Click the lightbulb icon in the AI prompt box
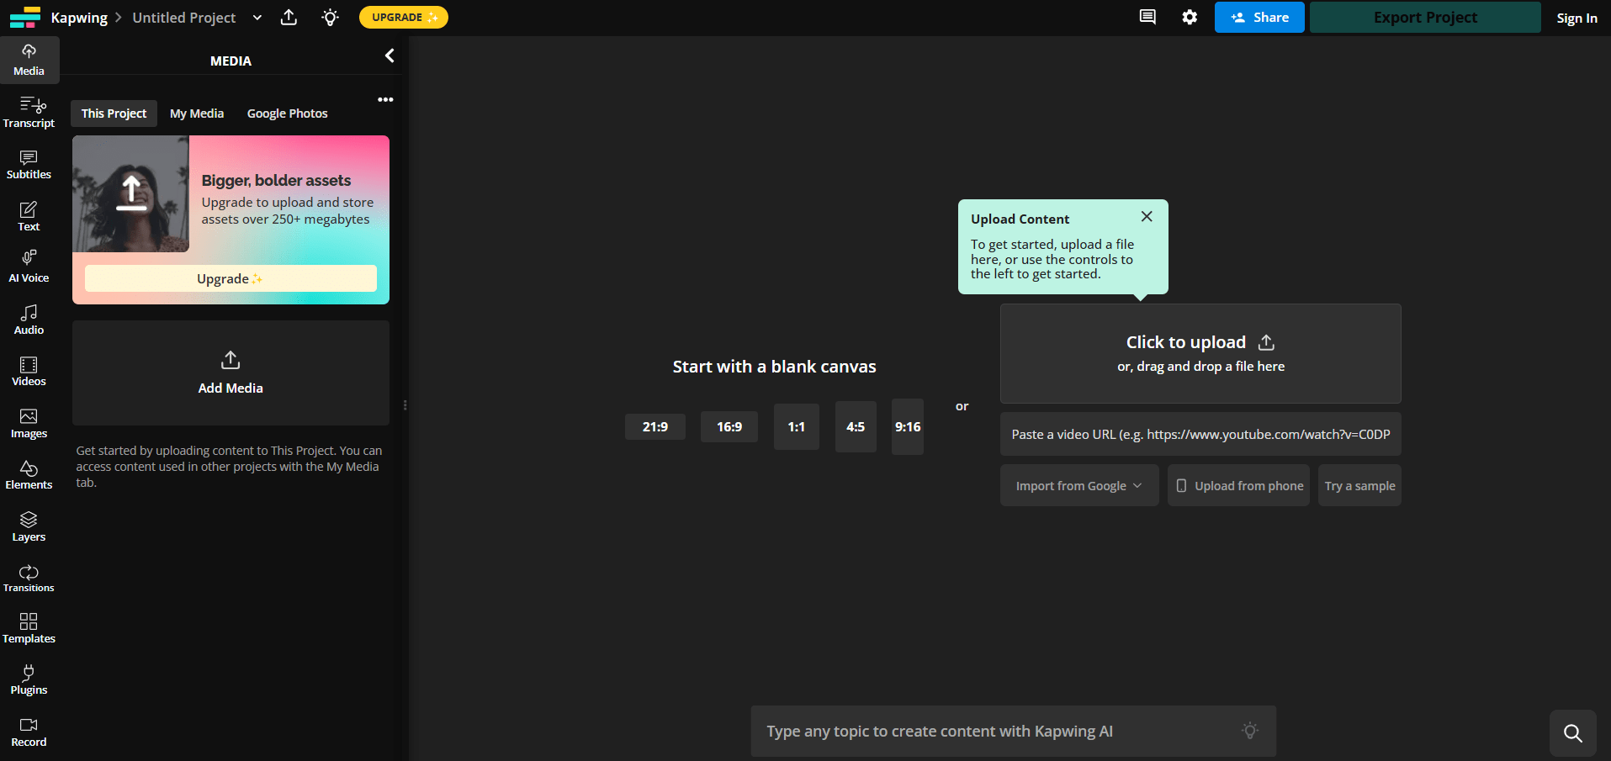 1250,731
